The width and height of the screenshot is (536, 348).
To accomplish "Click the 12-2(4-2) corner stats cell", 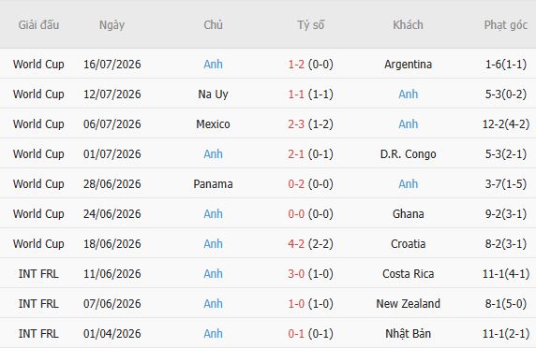I will point(506,124).
